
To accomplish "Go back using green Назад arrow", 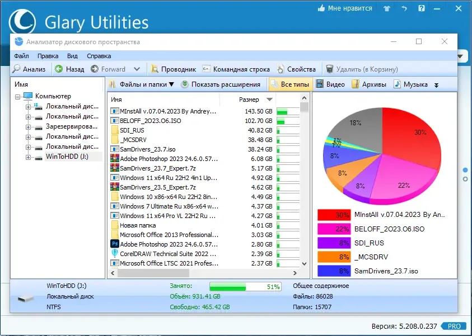I will pyautogui.click(x=59, y=69).
